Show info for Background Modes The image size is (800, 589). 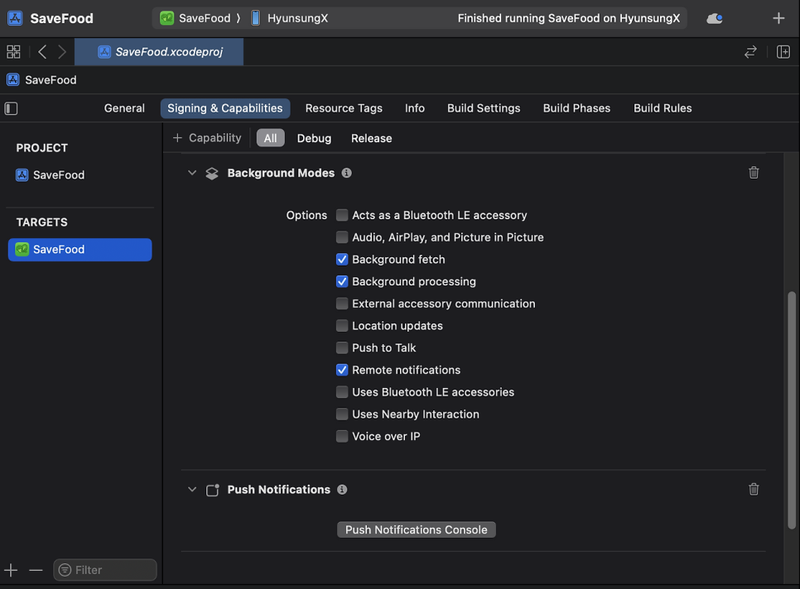[x=346, y=173]
